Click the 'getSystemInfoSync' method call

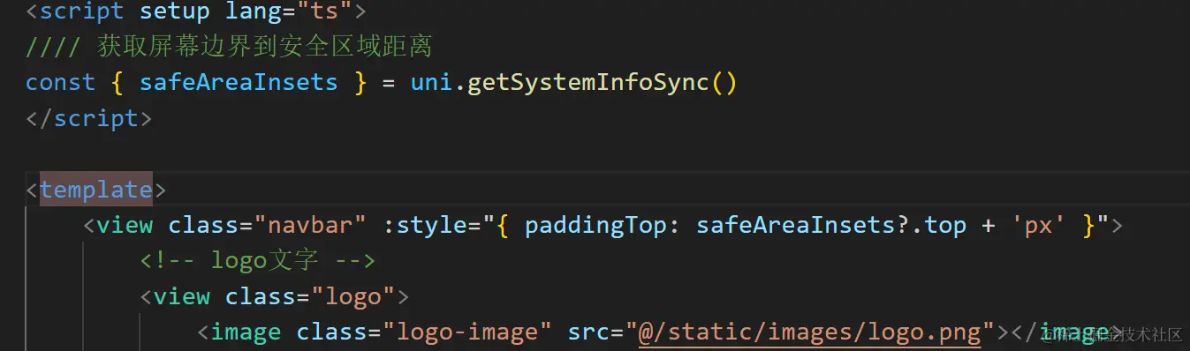pos(587,83)
